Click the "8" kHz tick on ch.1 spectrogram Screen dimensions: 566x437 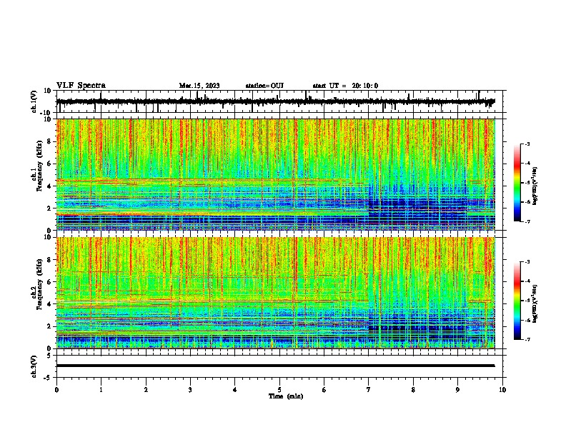pyautogui.click(x=49, y=141)
